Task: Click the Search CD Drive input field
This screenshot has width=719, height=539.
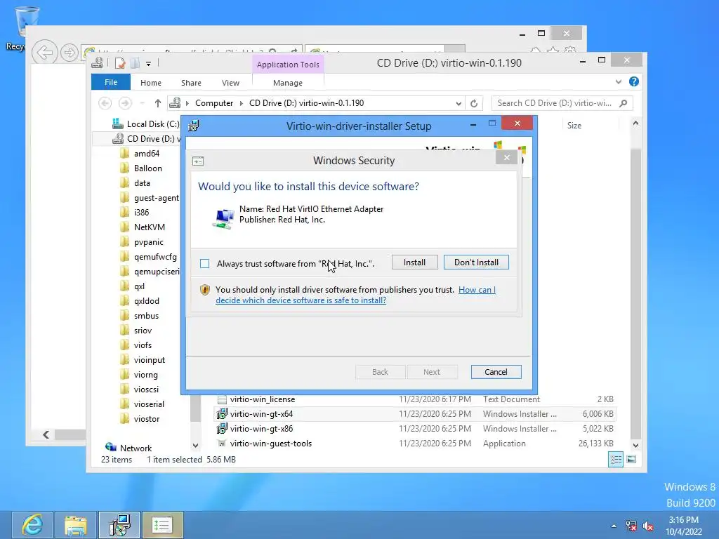Action: 562,103
